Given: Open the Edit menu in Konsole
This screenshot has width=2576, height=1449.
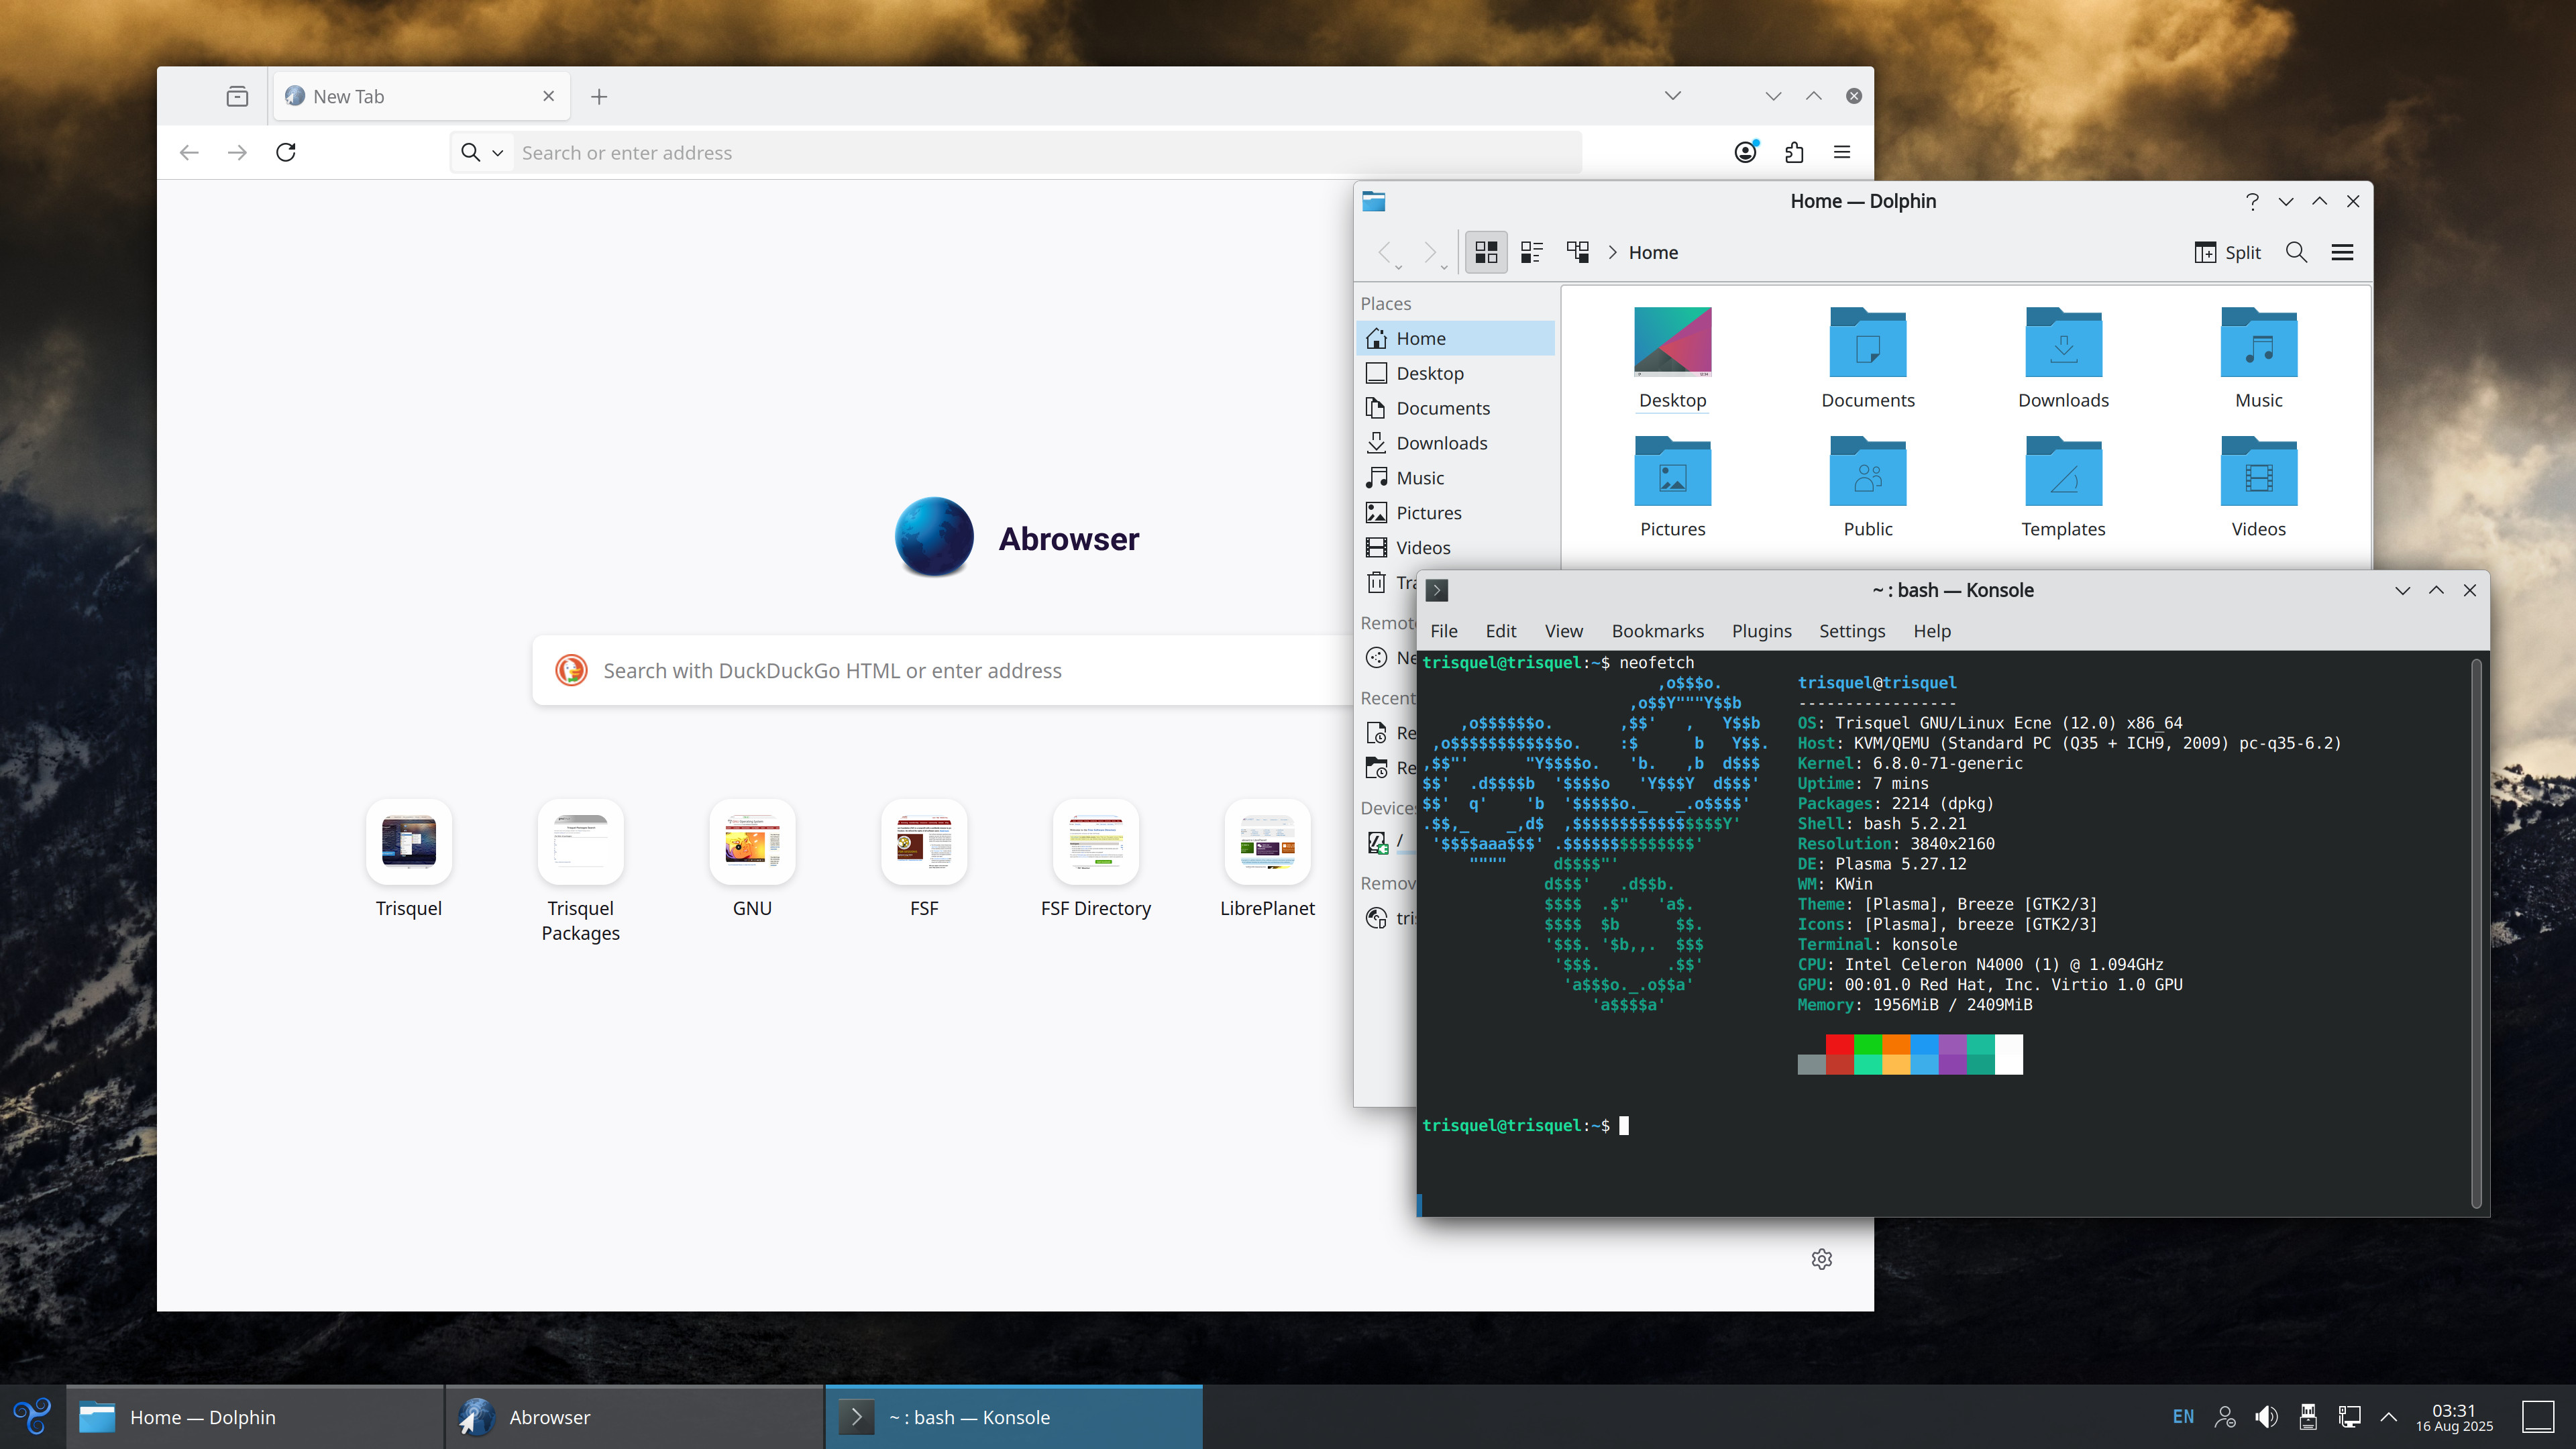Looking at the screenshot, I should coord(1501,631).
